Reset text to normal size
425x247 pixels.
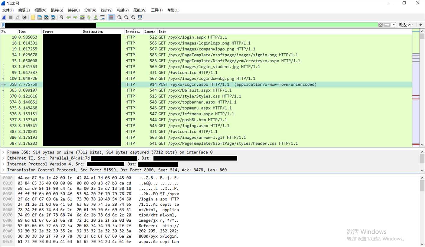[x=133, y=17]
